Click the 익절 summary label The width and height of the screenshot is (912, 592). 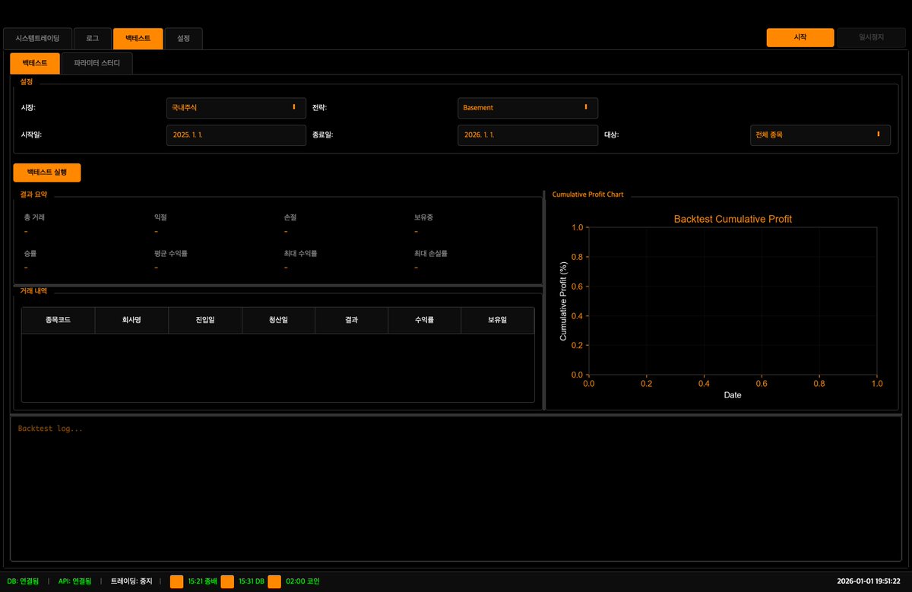pyautogui.click(x=161, y=217)
